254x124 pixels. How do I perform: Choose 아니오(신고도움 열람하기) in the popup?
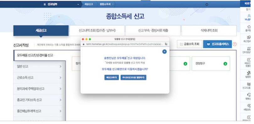133,78
